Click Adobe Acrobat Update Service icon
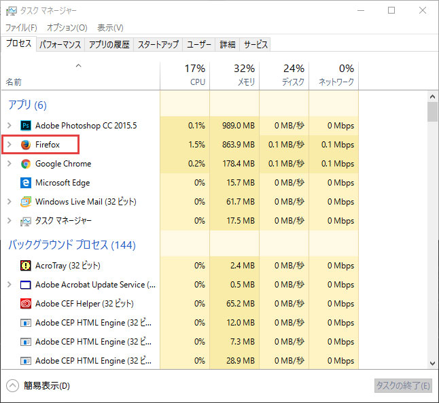Viewport: 439px width, 403px height. [x=26, y=285]
